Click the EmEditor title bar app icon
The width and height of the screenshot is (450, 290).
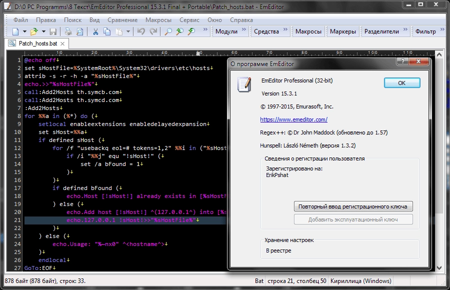point(7,6)
